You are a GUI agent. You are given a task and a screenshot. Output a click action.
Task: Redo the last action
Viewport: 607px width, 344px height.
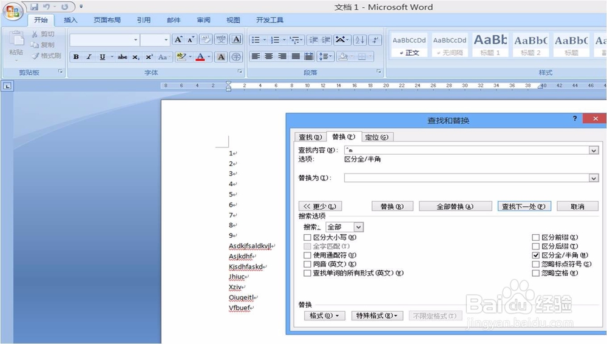click(x=65, y=7)
